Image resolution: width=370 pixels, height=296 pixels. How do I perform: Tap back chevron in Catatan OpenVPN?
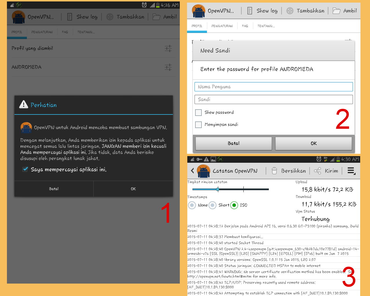193,171
